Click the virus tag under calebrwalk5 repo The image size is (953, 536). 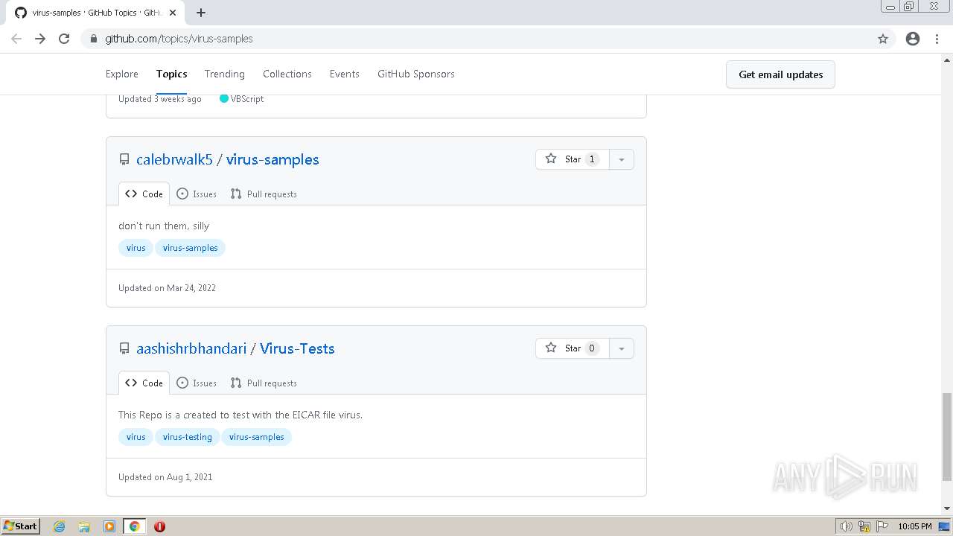coord(136,248)
